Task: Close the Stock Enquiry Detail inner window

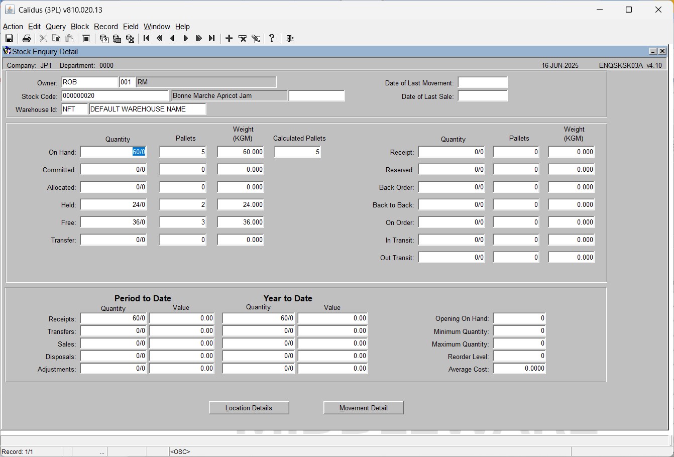Action: coord(662,51)
